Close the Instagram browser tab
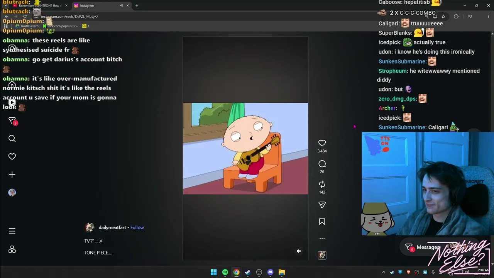494x278 pixels. pos(127,5)
